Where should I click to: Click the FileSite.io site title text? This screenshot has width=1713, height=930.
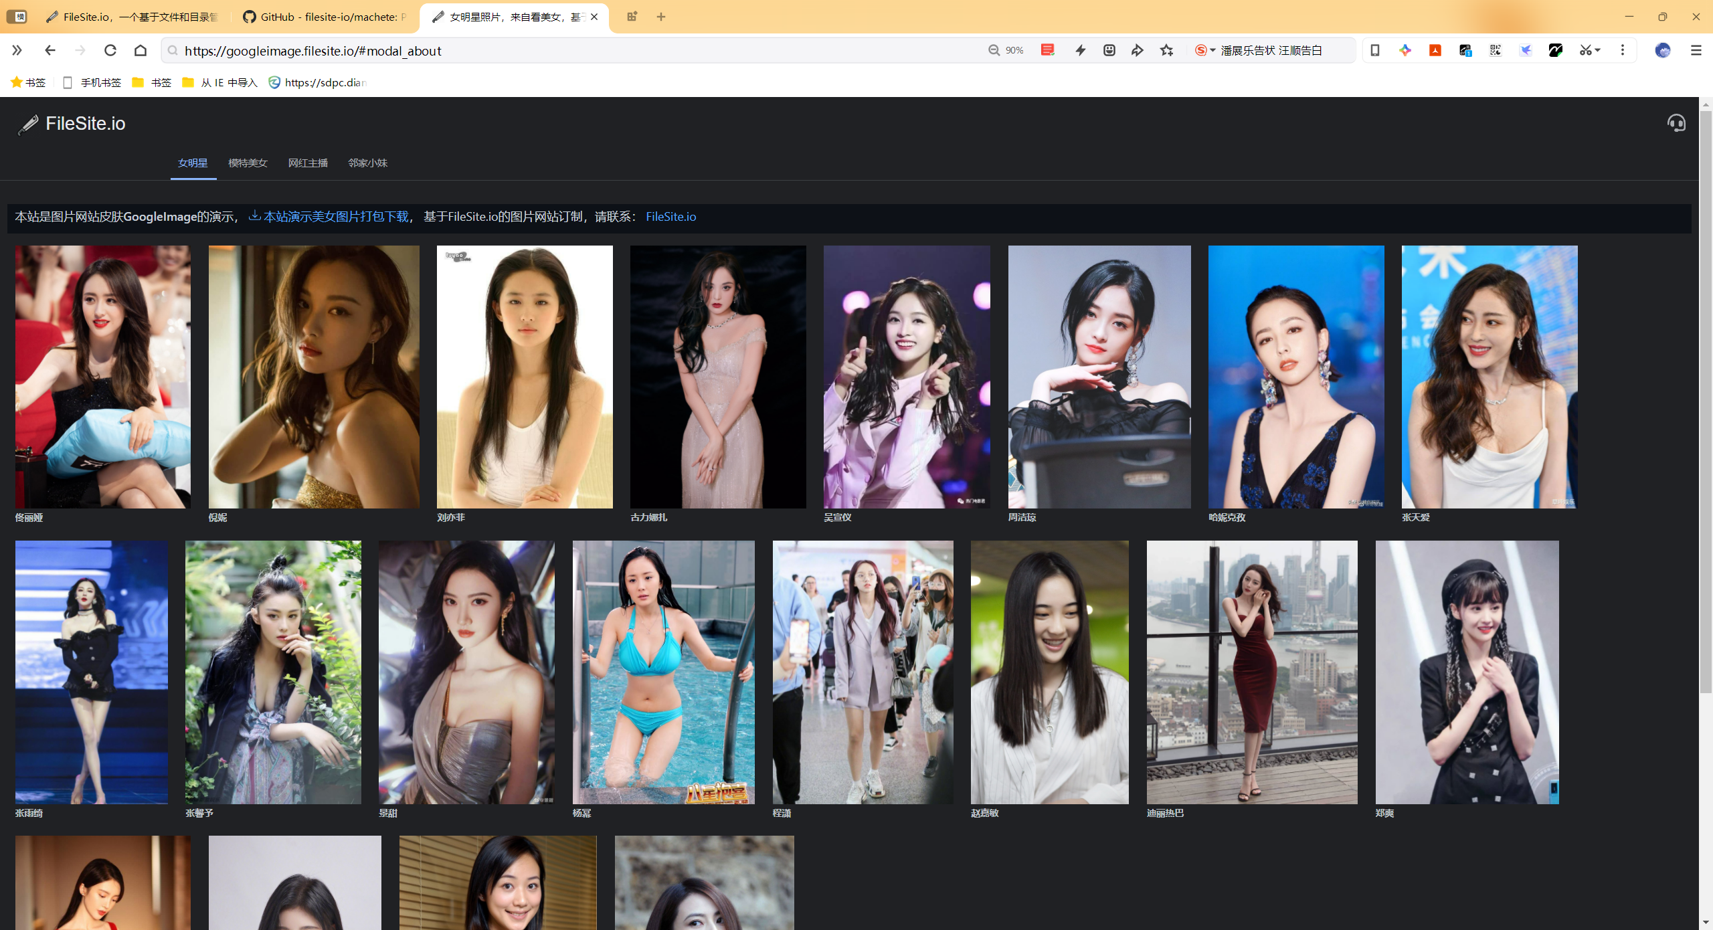pos(86,124)
